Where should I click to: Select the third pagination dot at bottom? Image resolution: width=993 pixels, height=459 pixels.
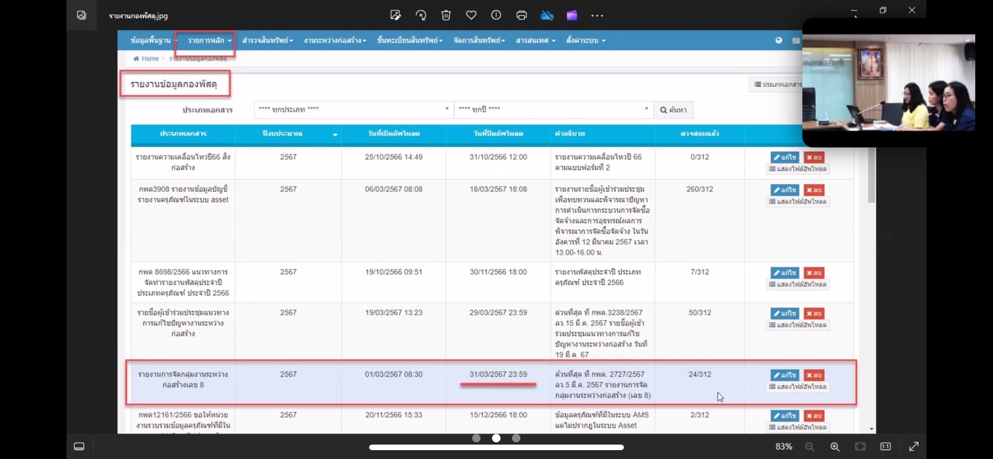click(516, 438)
